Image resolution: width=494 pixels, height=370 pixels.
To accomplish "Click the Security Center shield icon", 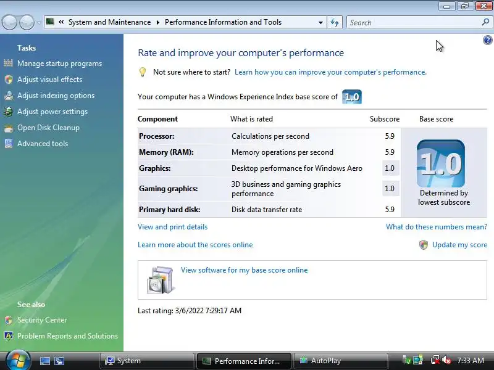I will pyautogui.click(x=9, y=320).
